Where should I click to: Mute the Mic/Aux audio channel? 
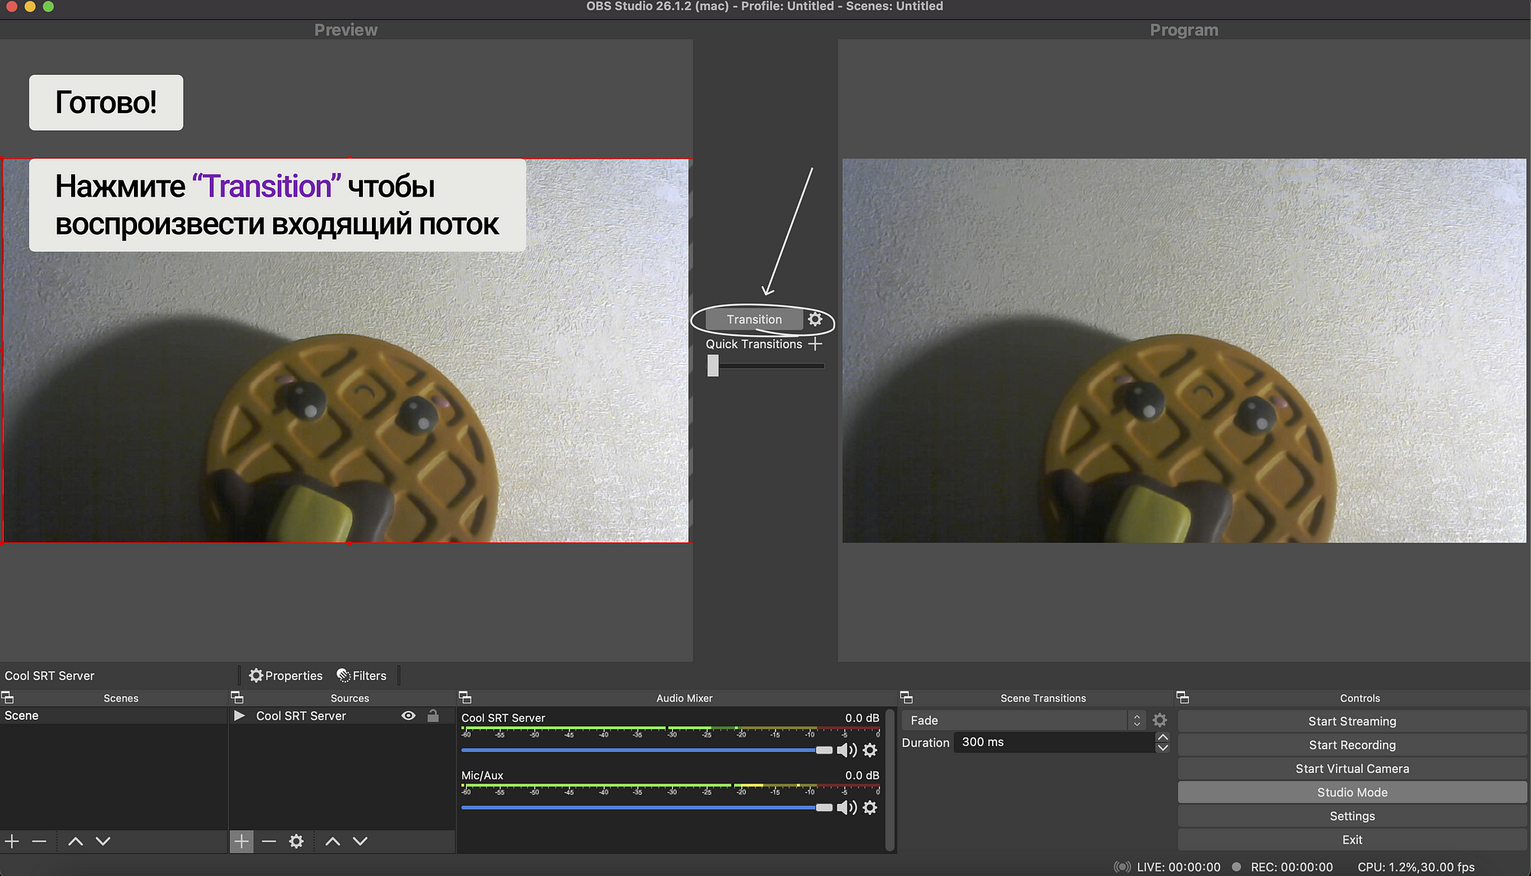coord(847,808)
